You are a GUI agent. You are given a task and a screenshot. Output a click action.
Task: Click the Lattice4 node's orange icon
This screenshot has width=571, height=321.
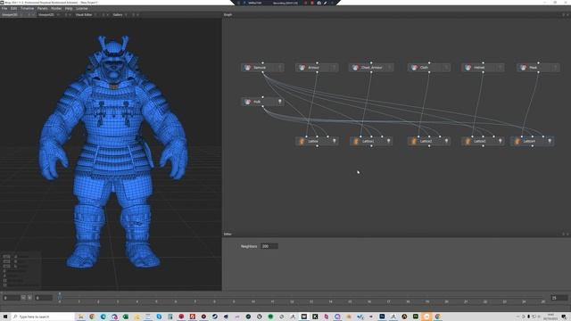click(x=517, y=141)
